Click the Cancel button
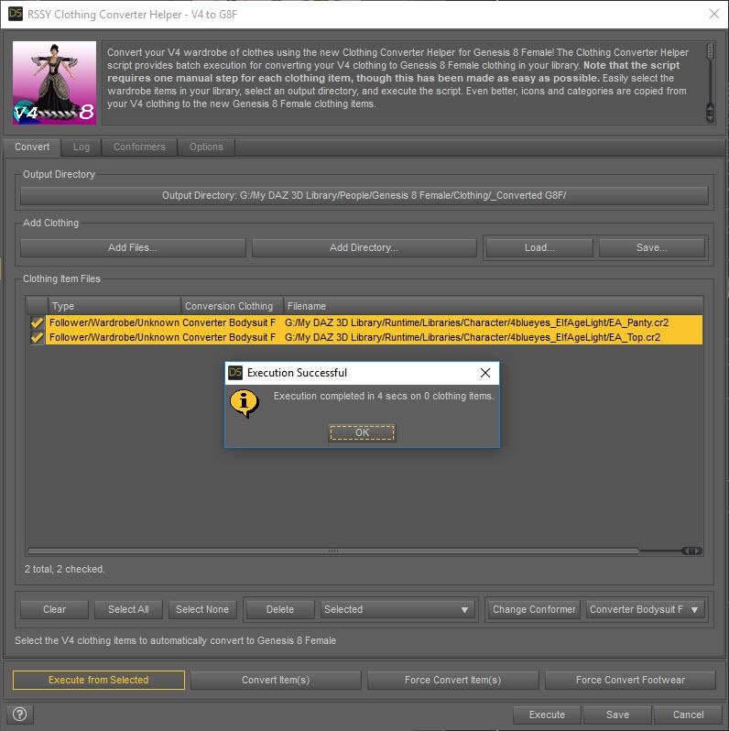729x731 pixels. click(688, 715)
